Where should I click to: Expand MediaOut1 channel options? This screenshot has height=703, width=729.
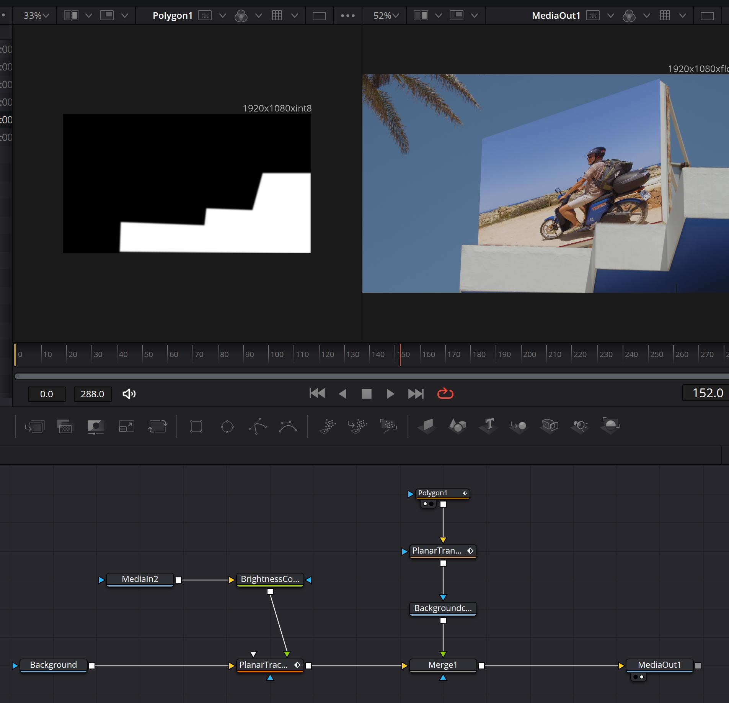pyautogui.click(x=647, y=16)
